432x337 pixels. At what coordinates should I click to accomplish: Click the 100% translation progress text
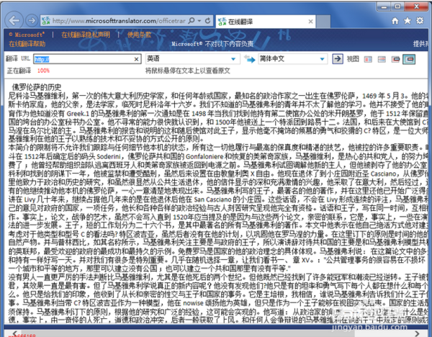(x=43, y=71)
